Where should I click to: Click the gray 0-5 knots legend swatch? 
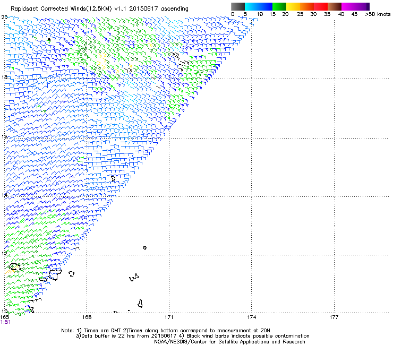(238, 6)
